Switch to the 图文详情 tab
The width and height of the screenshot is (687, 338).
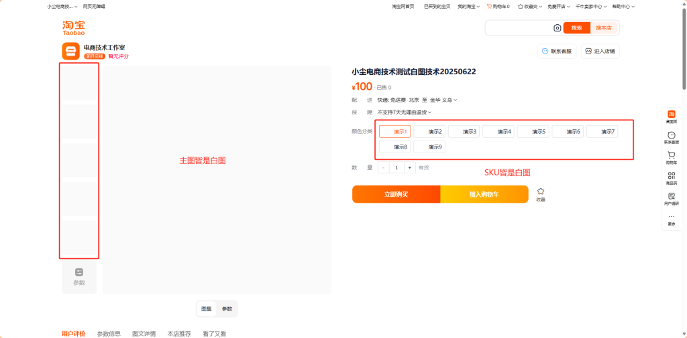tap(144, 333)
